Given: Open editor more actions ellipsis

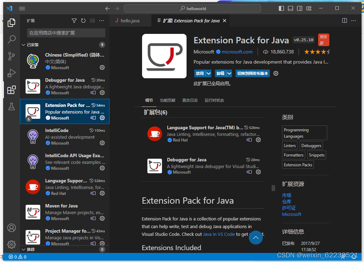Looking at the screenshot, I should pos(353,21).
